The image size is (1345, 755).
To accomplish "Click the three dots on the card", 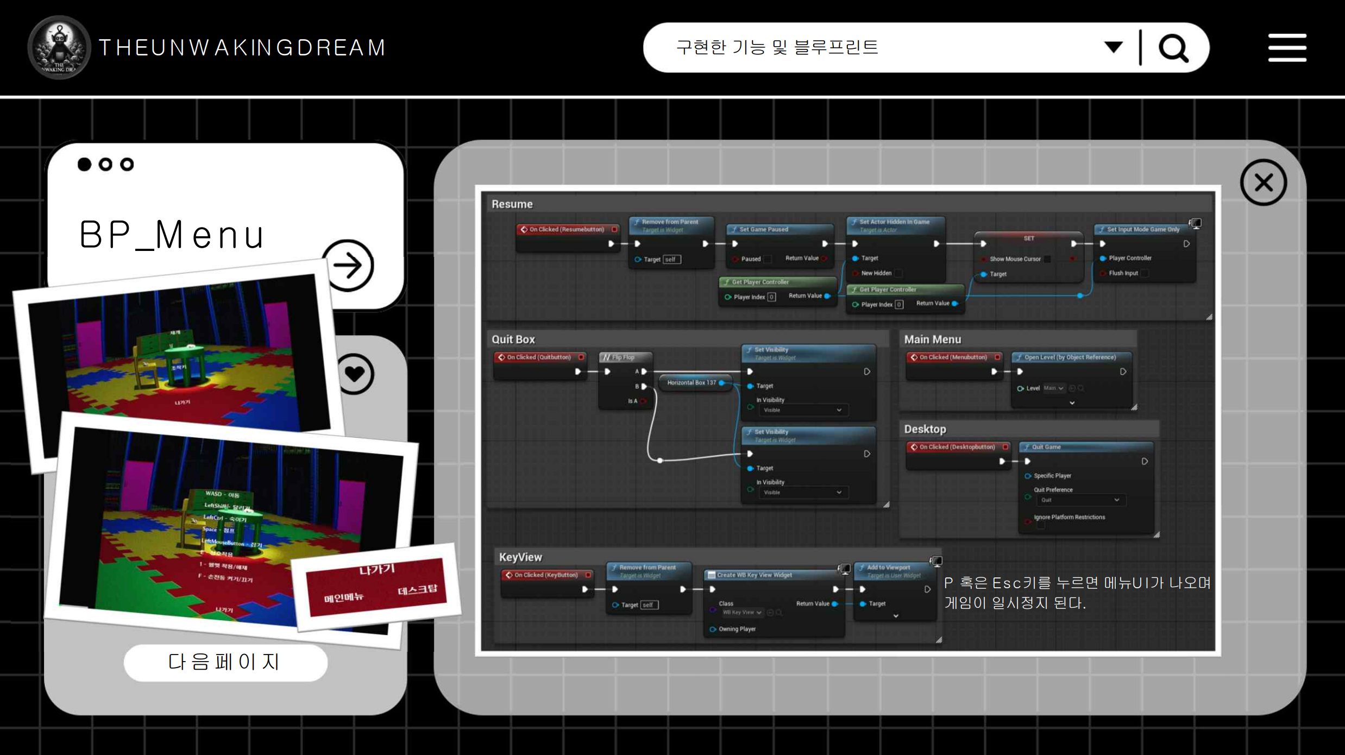I will point(105,164).
